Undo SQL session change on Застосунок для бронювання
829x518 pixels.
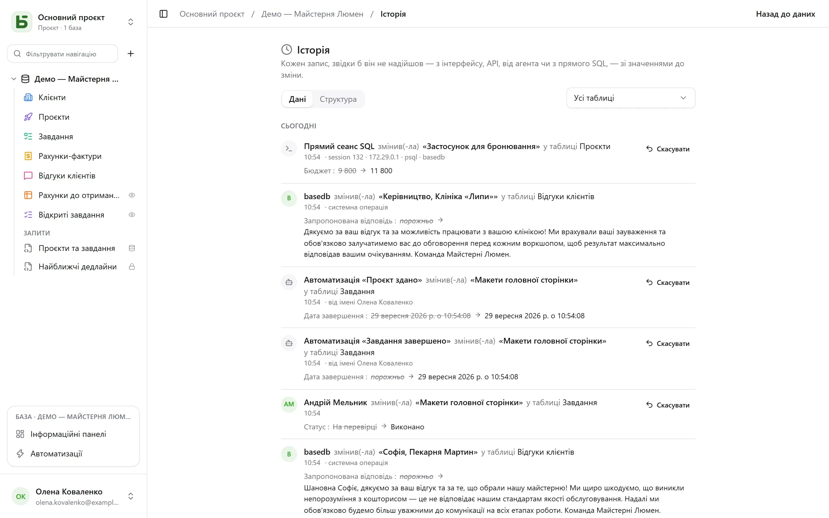pyautogui.click(x=668, y=149)
